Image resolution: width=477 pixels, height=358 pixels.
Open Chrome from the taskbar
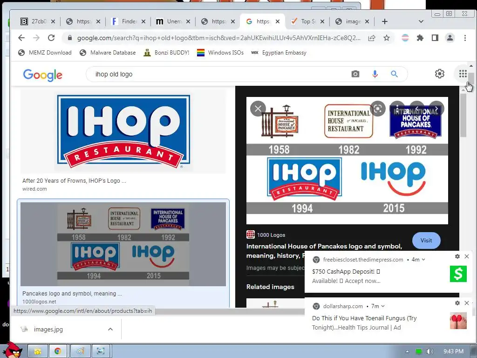point(58,351)
